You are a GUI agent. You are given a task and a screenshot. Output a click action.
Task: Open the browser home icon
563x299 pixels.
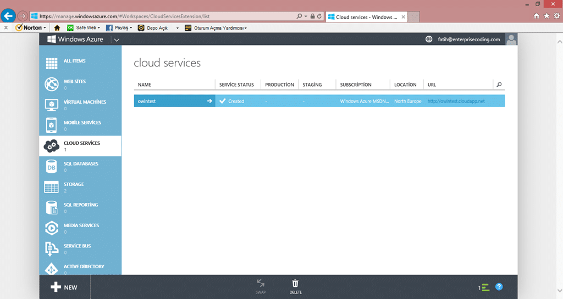coord(537,16)
